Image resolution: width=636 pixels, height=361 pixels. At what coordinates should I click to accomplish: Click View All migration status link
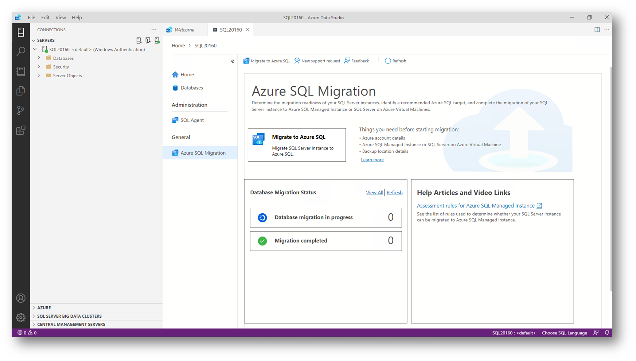point(374,193)
